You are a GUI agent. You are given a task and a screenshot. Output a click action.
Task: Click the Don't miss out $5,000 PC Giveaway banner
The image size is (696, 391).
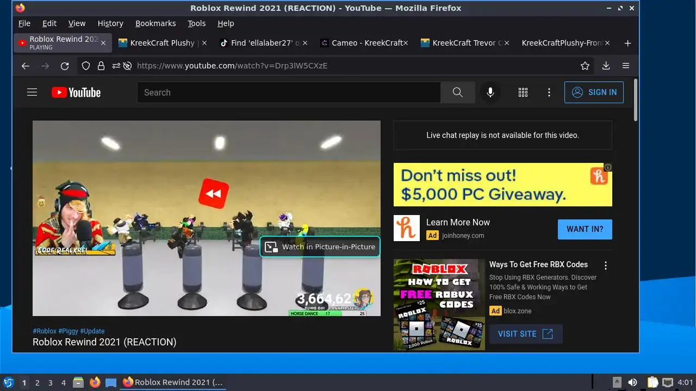(x=503, y=185)
